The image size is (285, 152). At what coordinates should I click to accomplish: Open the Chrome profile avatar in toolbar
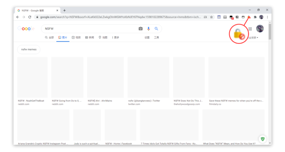pyautogui.click(x=261, y=17)
